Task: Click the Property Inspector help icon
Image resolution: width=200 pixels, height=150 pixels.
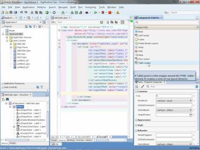Action: 197,87
